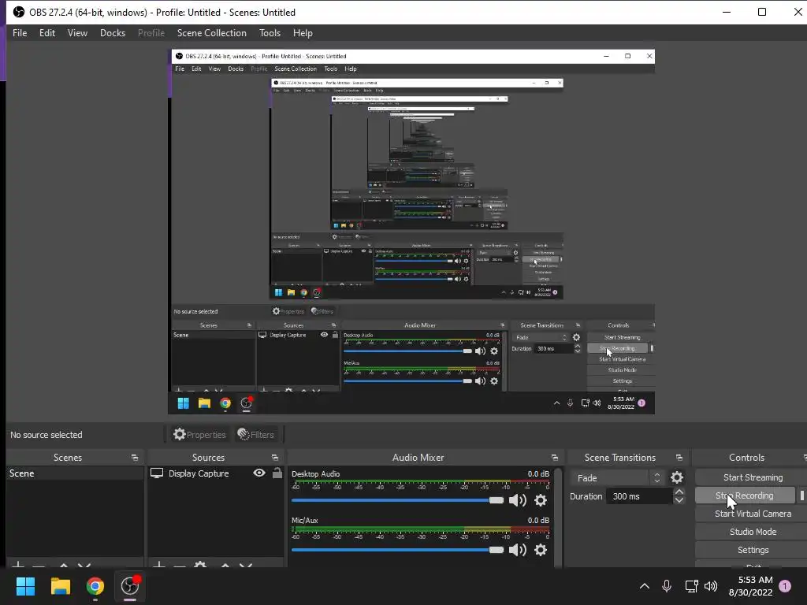Open Google Chrome from taskbar
The height and width of the screenshot is (605, 807).
click(95, 586)
